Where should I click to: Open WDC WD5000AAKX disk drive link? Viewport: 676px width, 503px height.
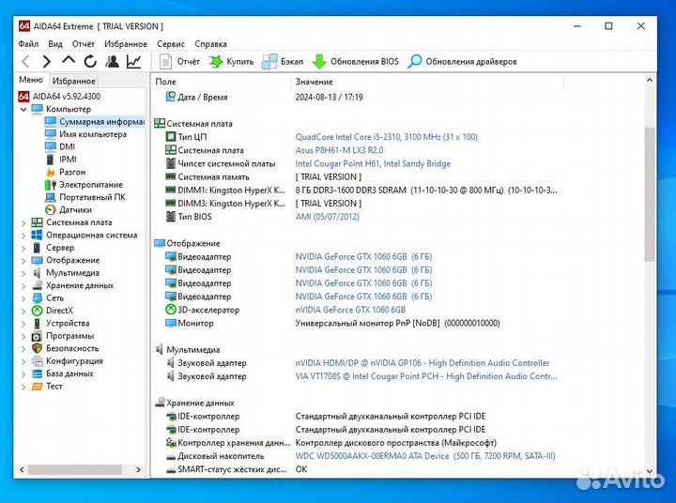425,456
